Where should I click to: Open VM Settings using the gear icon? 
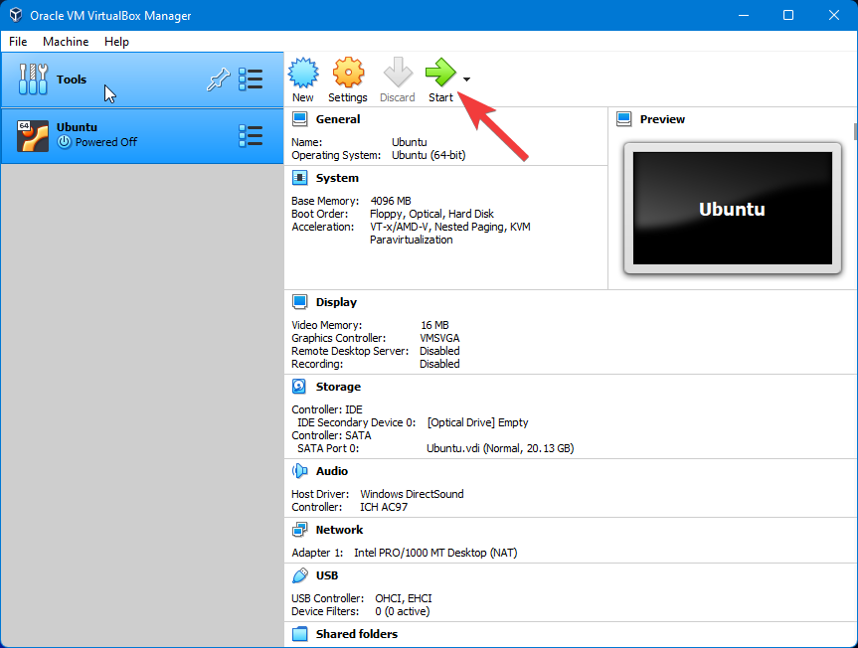(x=348, y=74)
